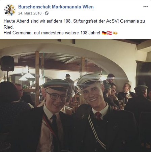151x152 pixels.
Task: Click the first line beginning with Heute Abend
Action: (x=74, y=21)
